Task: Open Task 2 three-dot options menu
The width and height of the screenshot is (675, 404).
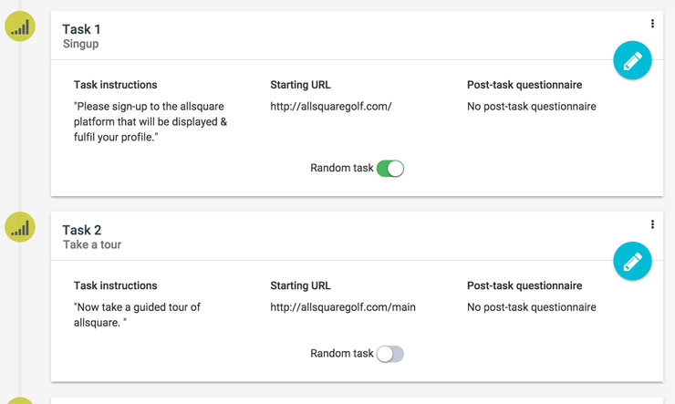Action: (652, 224)
